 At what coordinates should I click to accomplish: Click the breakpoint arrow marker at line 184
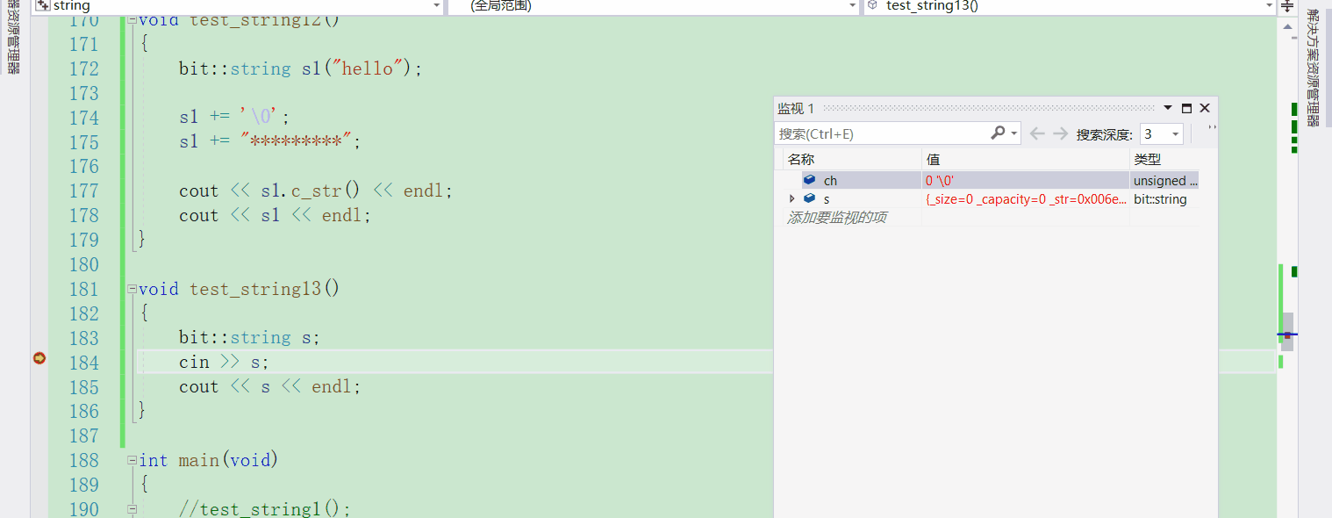point(39,358)
